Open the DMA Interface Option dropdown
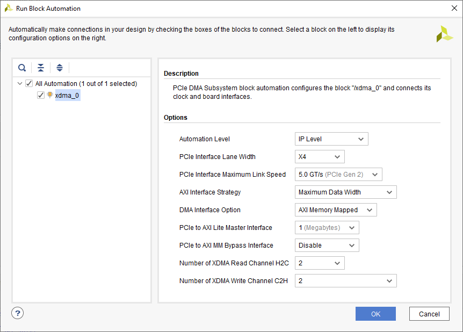This screenshot has width=463, height=332. (336, 210)
